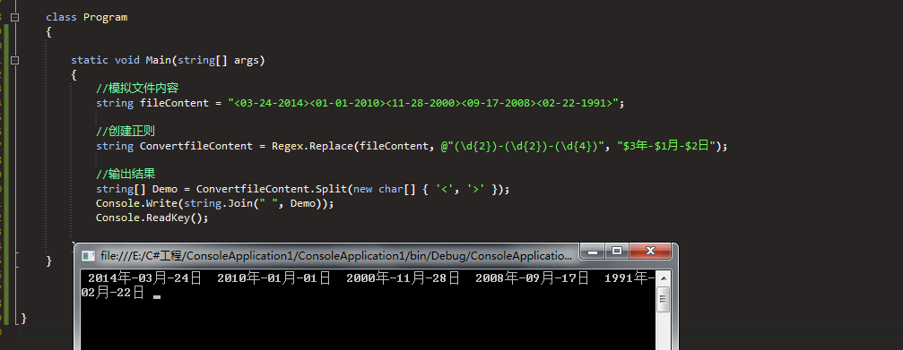Place cursor on 'static void Main(string[] args)'
Viewport: 903px width, 350px height.
[x=168, y=60]
